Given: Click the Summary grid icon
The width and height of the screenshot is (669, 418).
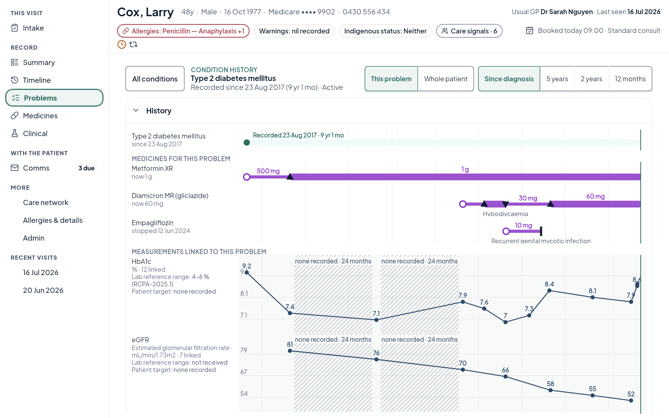Looking at the screenshot, I should click(15, 62).
